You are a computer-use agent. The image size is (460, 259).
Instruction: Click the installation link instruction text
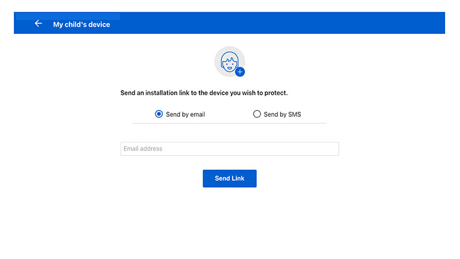click(x=204, y=93)
